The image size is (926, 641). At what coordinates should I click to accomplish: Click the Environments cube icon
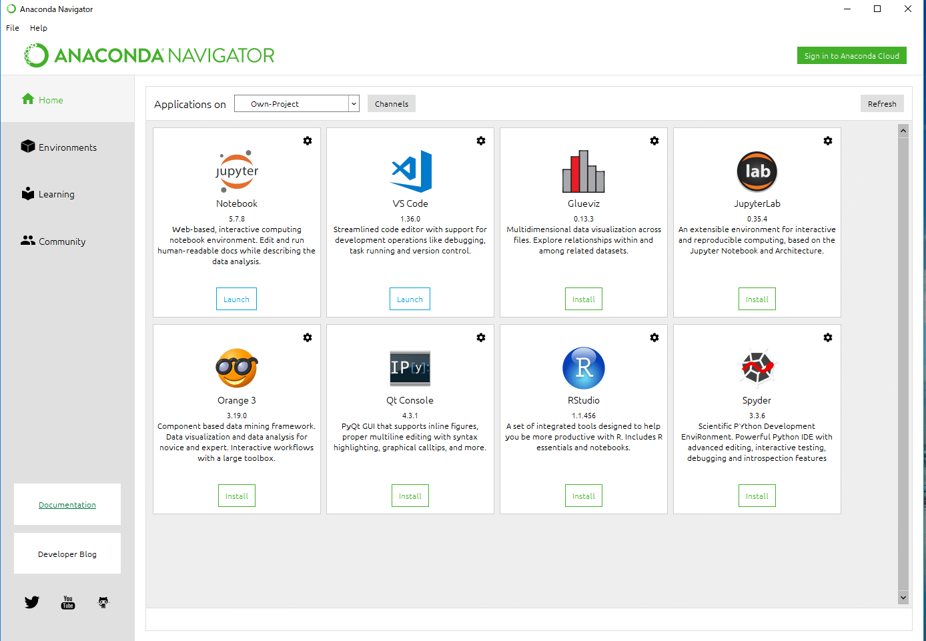coord(27,146)
